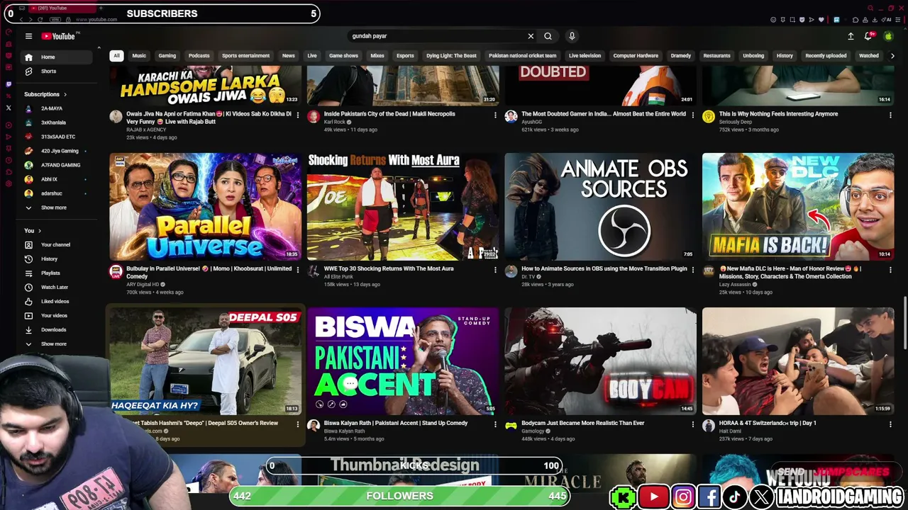Open Bodycam Just Became More Realistic title
This screenshot has height=510, width=908.
click(583, 424)
